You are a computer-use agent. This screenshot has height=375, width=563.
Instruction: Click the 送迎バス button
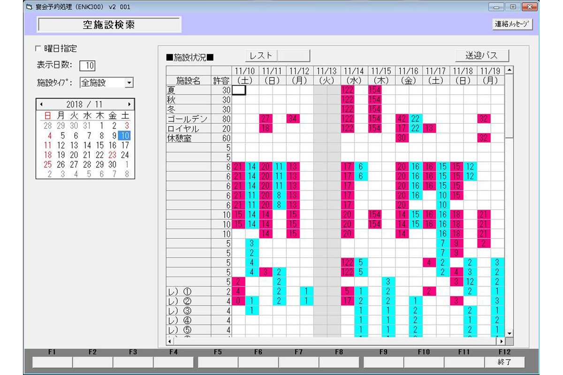coord(482,55)
